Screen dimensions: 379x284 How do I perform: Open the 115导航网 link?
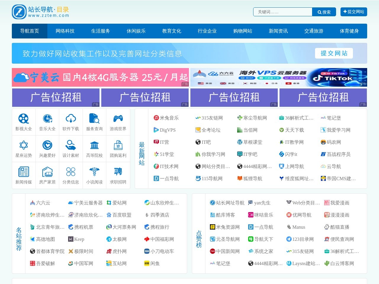click(212, 178)
